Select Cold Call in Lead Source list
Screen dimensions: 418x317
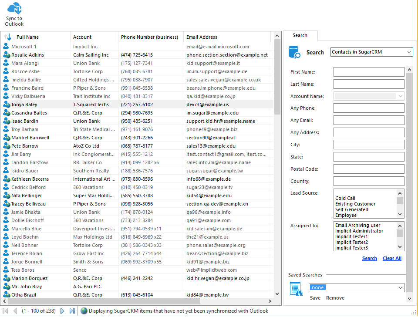(x=345, y=198)
